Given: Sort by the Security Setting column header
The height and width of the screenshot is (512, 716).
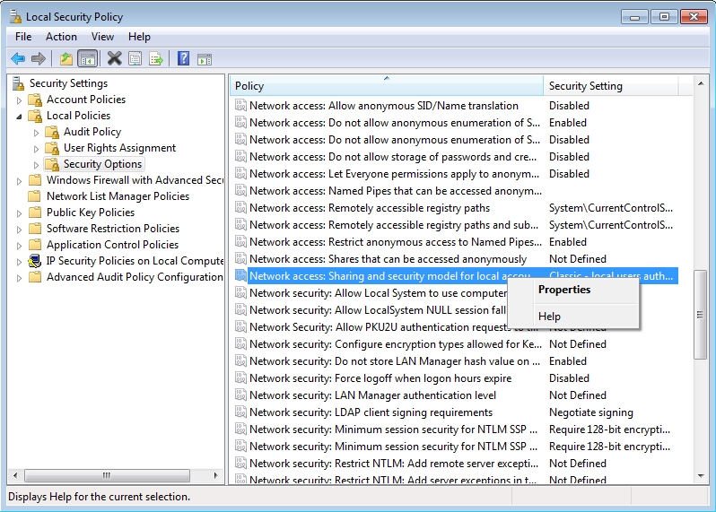Looking at the screenshot, I should pyautogui.click(x=585, y=86).
